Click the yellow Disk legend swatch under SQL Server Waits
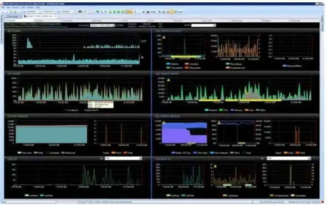 pyautogui.click(x=247, y=110)
